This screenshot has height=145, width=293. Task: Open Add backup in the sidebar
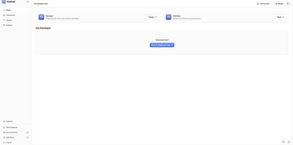pos(16,15)
